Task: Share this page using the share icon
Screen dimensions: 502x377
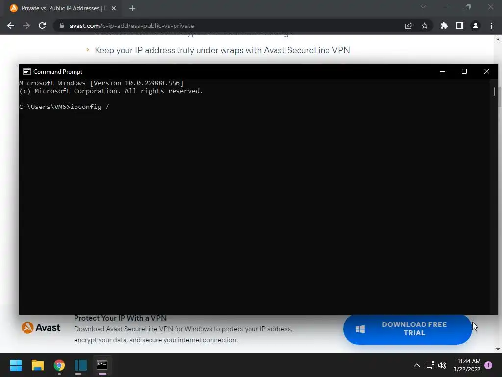Action: point(409,26)
